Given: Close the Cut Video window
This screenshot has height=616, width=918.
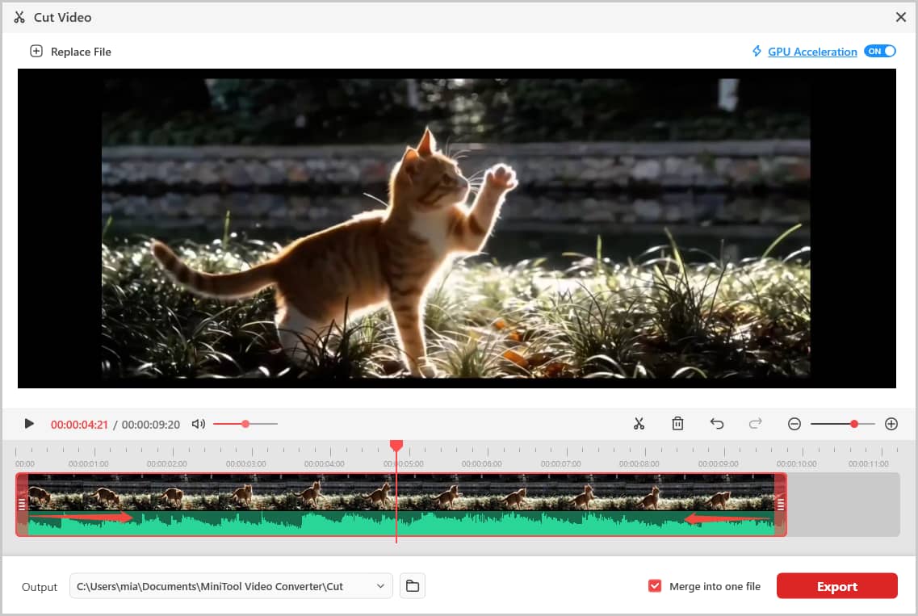Looking at the screenshot, I should (x=900, y=17).
